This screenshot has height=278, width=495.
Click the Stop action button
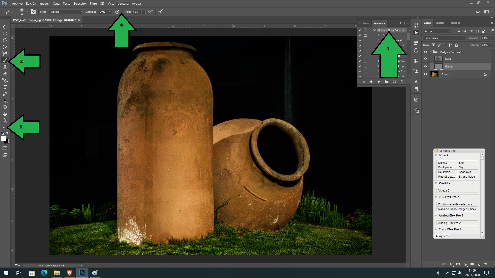pyautogui.click(x=364, y=82)
